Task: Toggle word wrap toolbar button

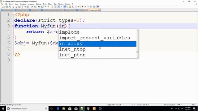Action: 58,6
